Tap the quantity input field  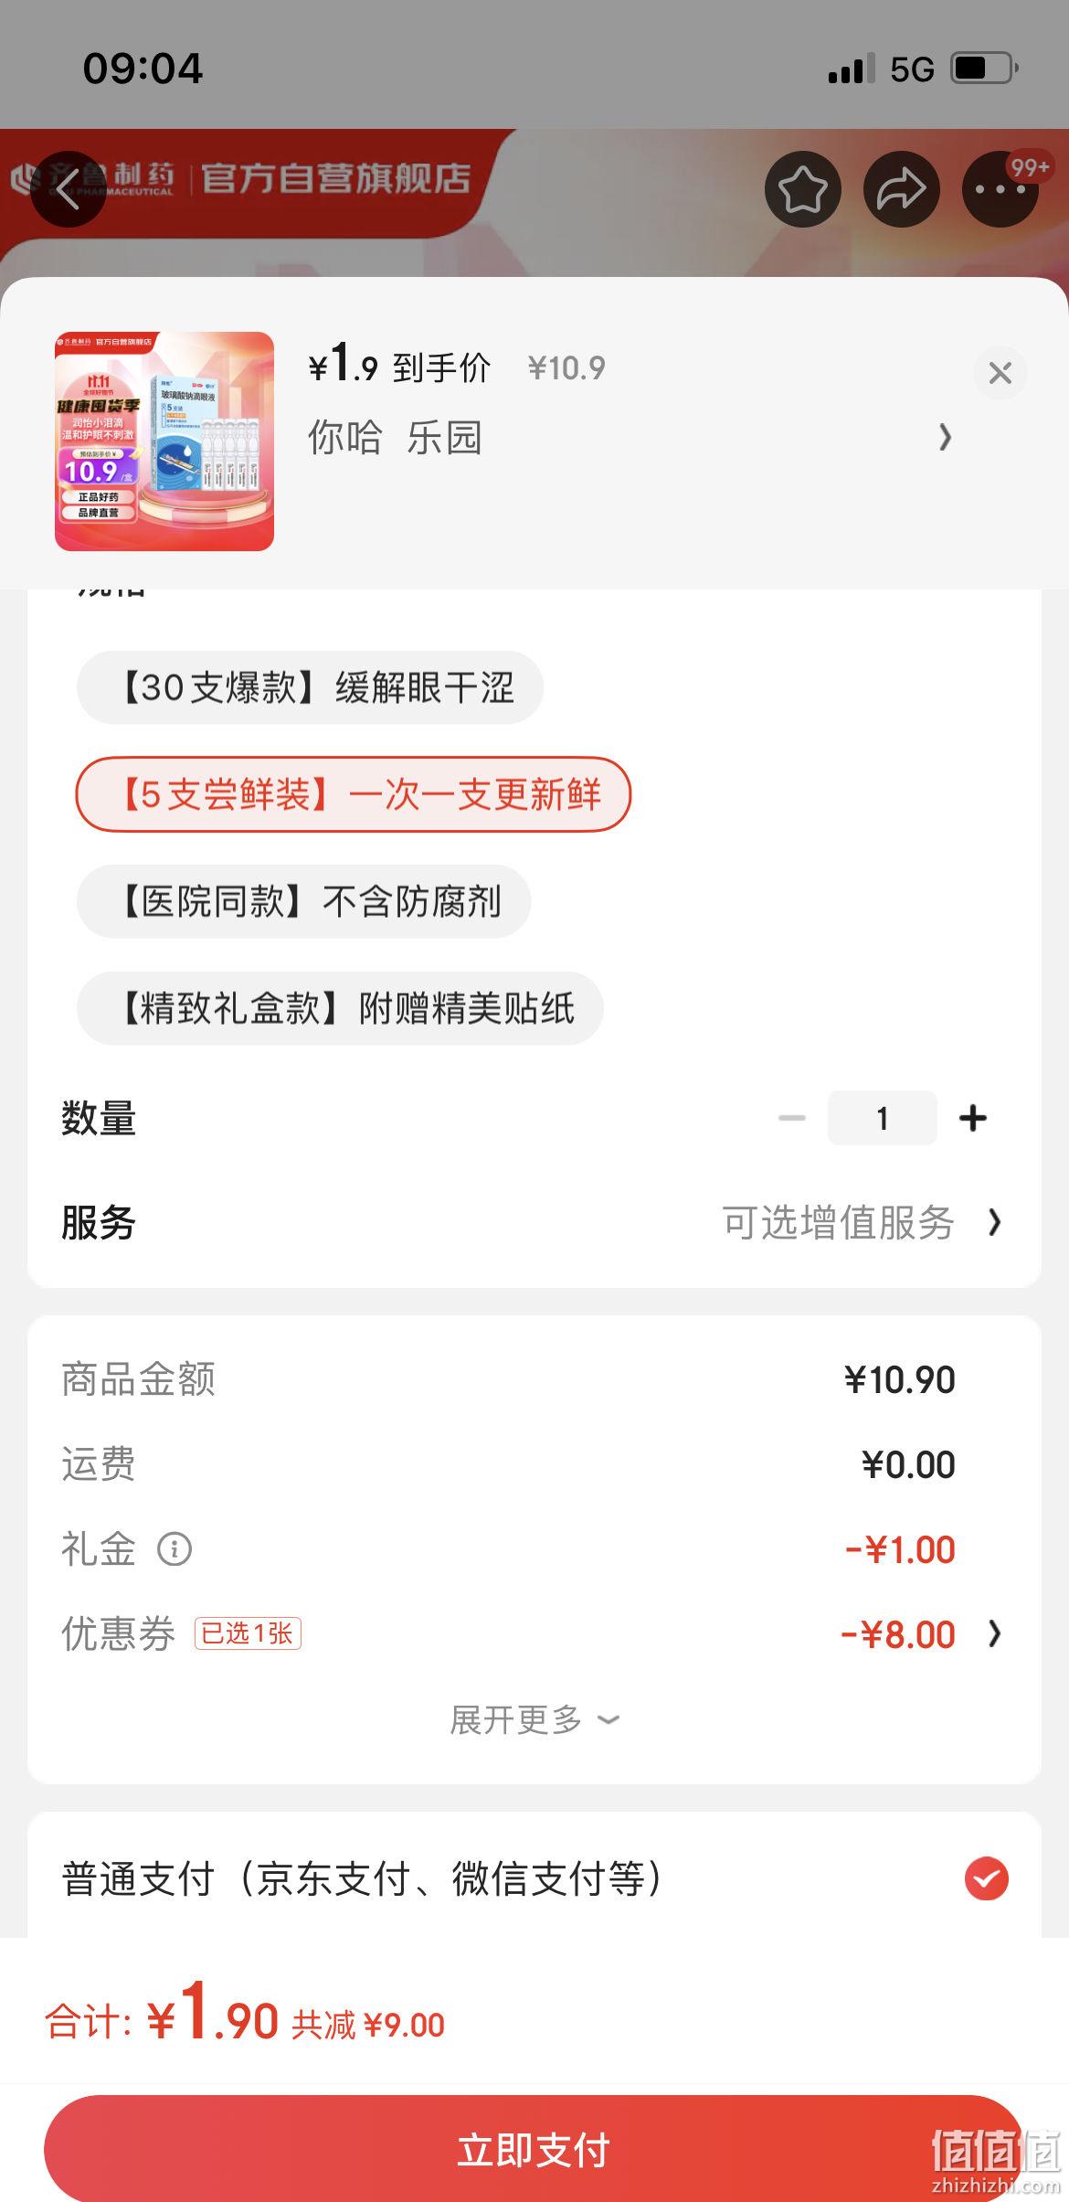tap(882, 1117)
